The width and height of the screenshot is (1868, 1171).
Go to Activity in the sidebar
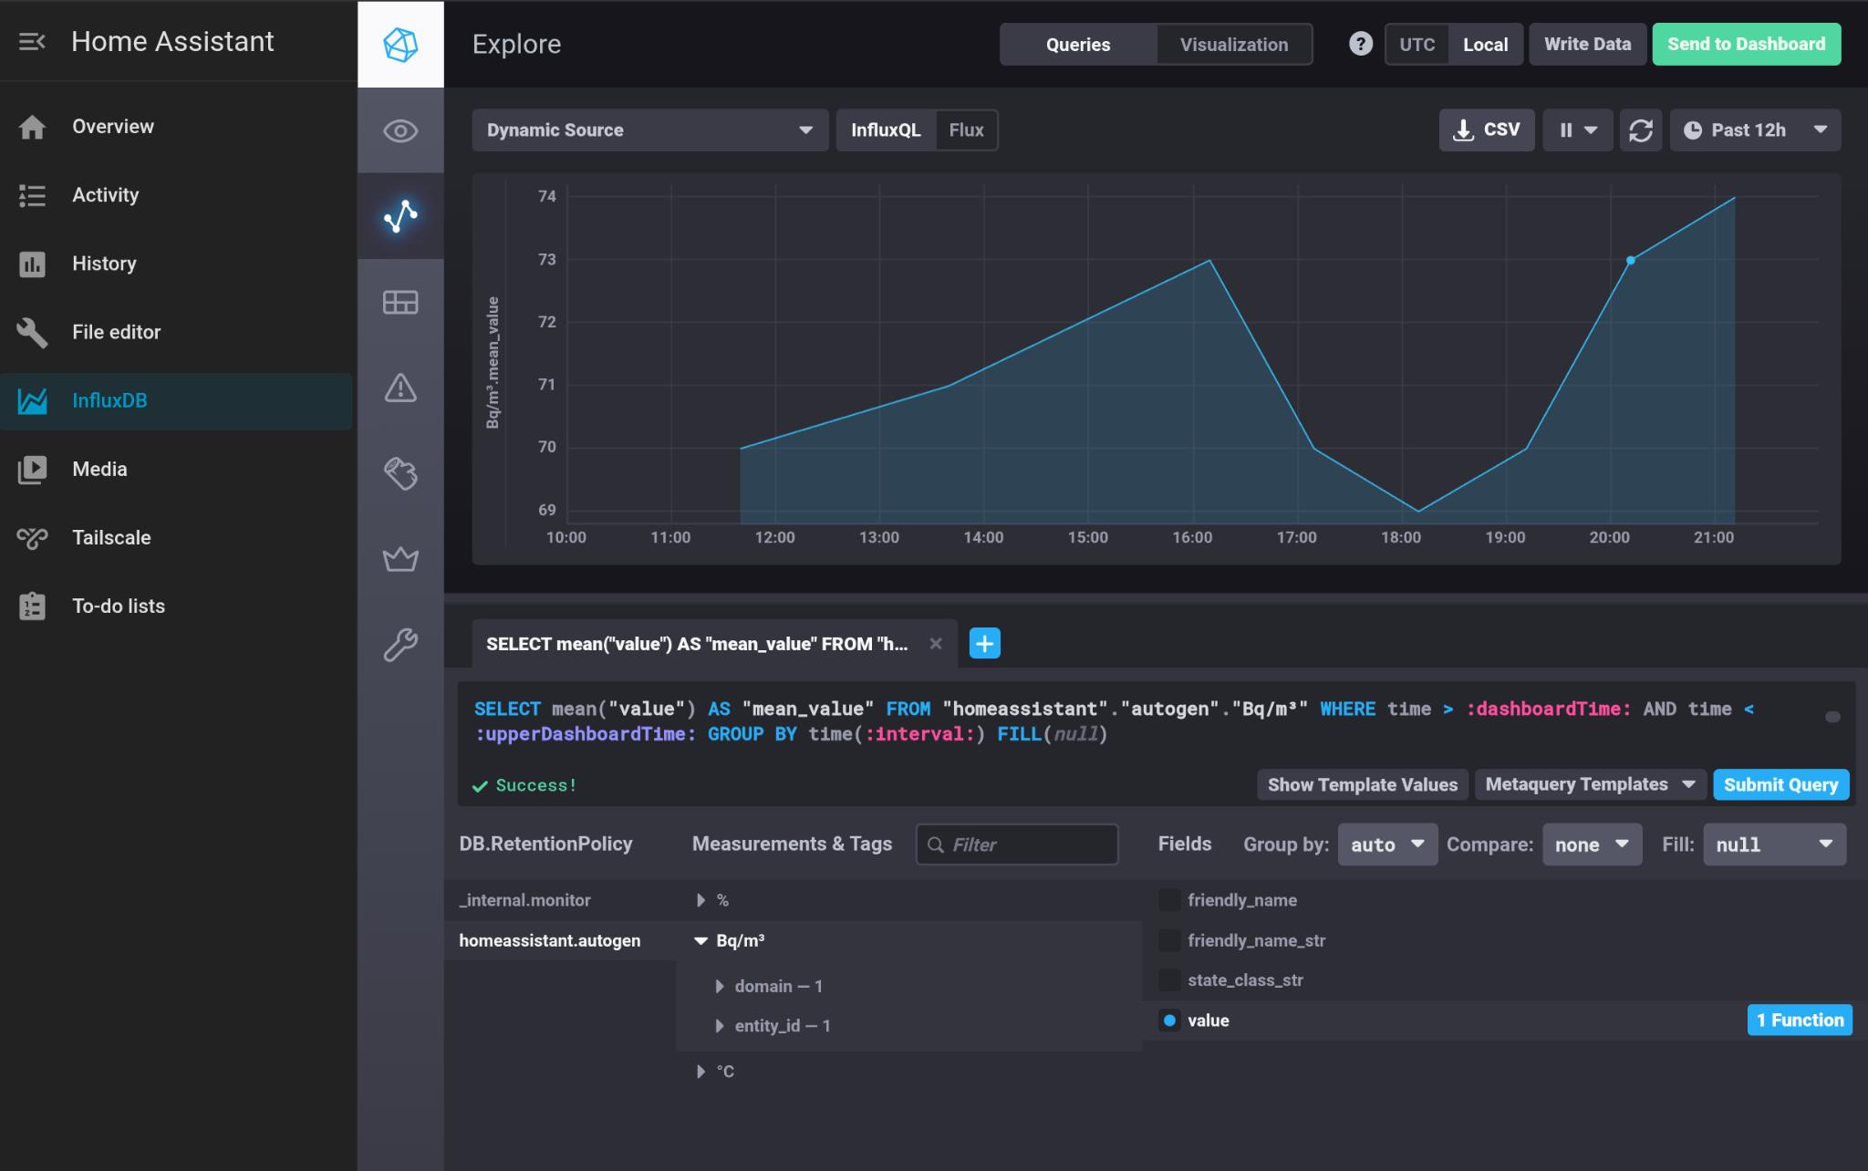click(x=106, y=195)
